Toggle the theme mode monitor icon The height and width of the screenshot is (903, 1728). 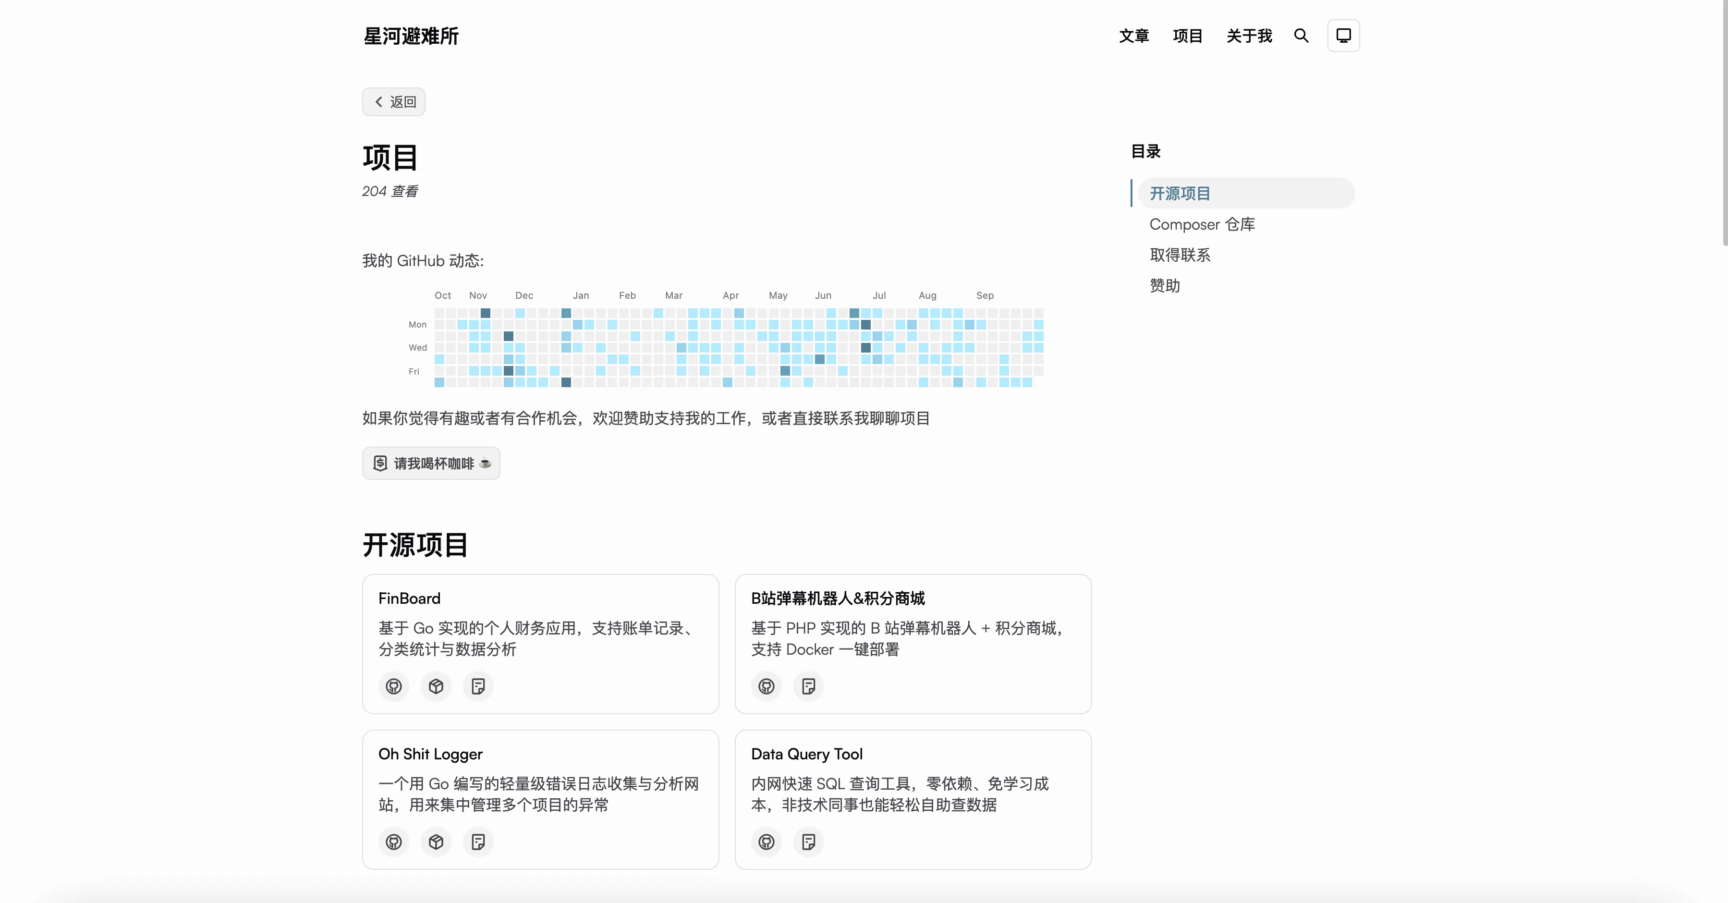(x=1343, y=36)
